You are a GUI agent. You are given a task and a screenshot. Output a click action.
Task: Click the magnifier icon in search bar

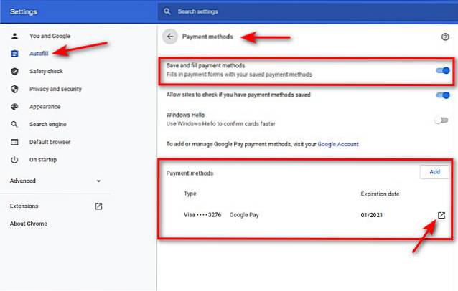167,11
